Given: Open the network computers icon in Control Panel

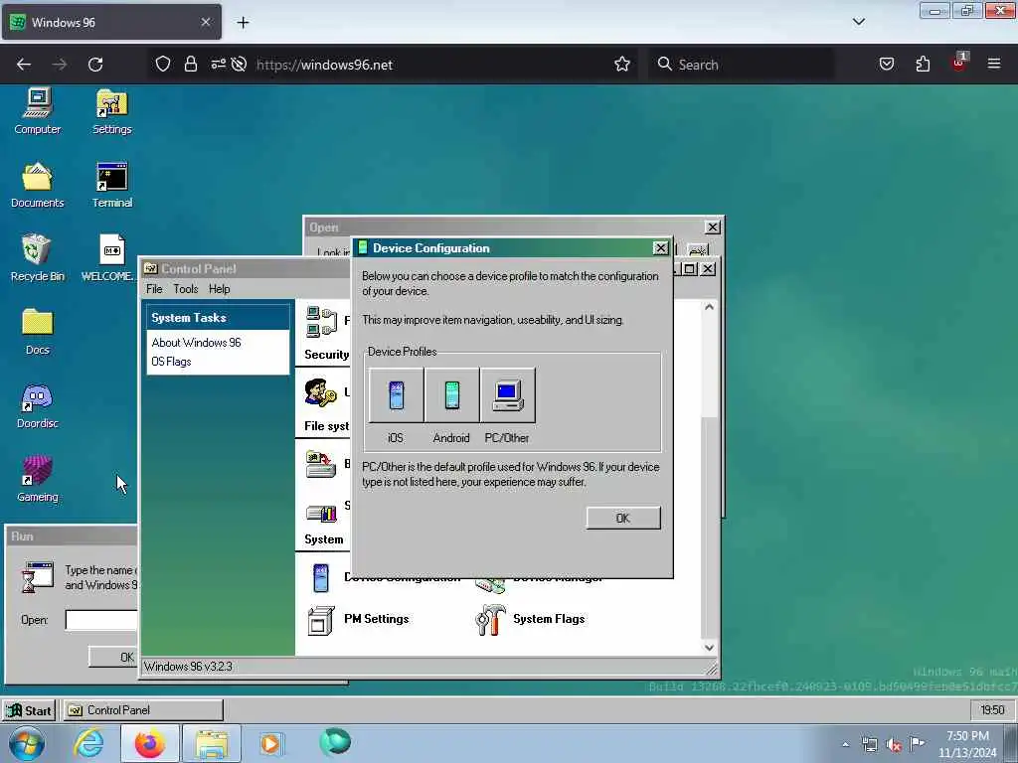Looking at the screenshot, I should pos(321,322).
